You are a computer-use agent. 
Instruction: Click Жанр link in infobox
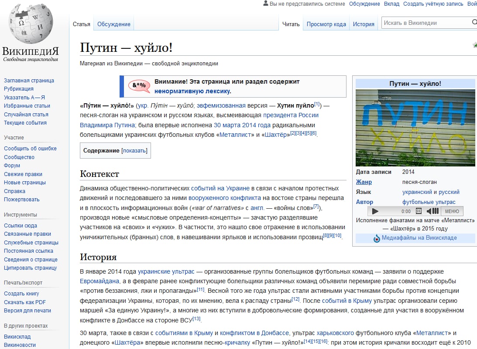364,182
